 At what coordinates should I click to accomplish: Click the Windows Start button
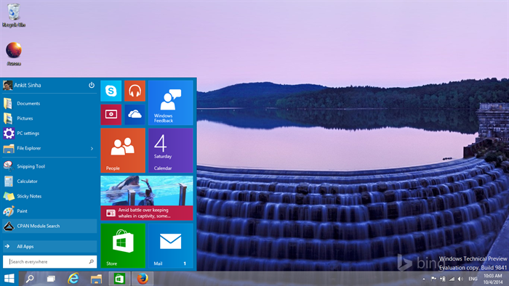9,279
